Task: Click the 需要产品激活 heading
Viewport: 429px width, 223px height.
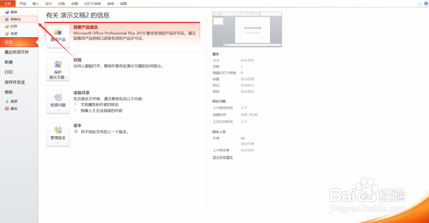Action: (x=85, y=27)
